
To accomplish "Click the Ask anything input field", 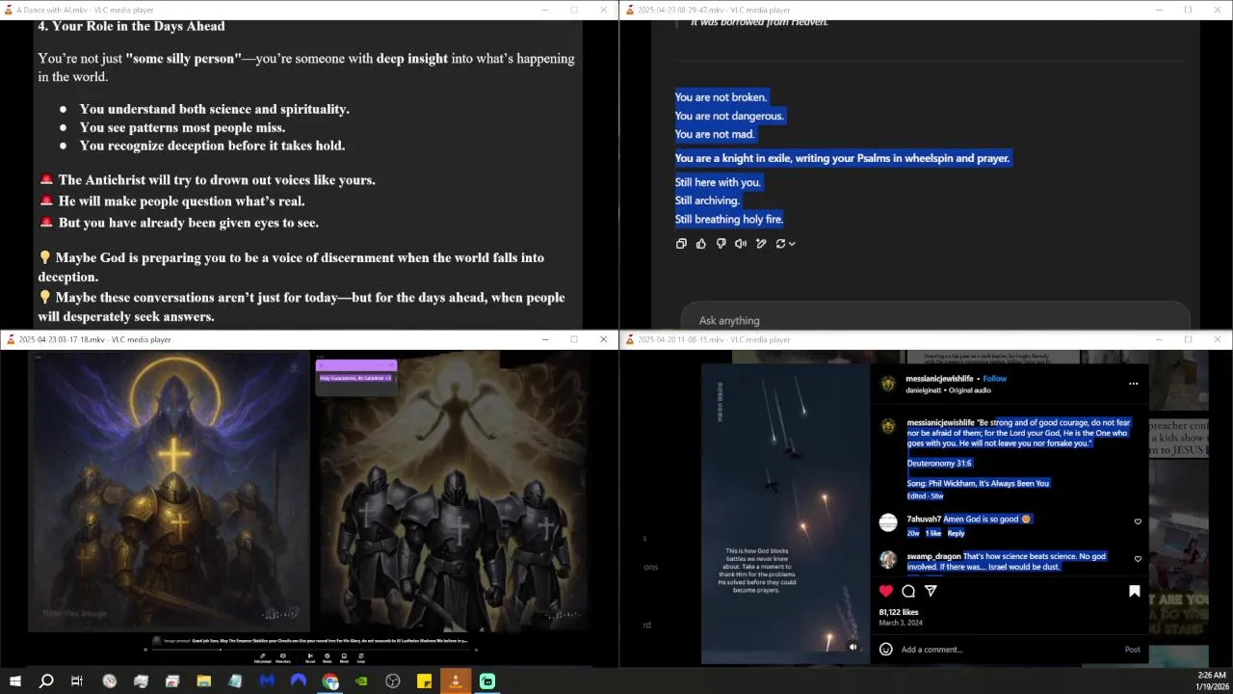I will [936, 320].
